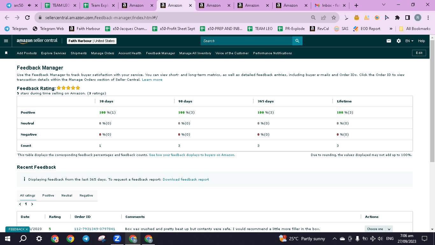Open the weather widget showing 25°C
This screenshot has height=245, width=435.
(302, 239)
